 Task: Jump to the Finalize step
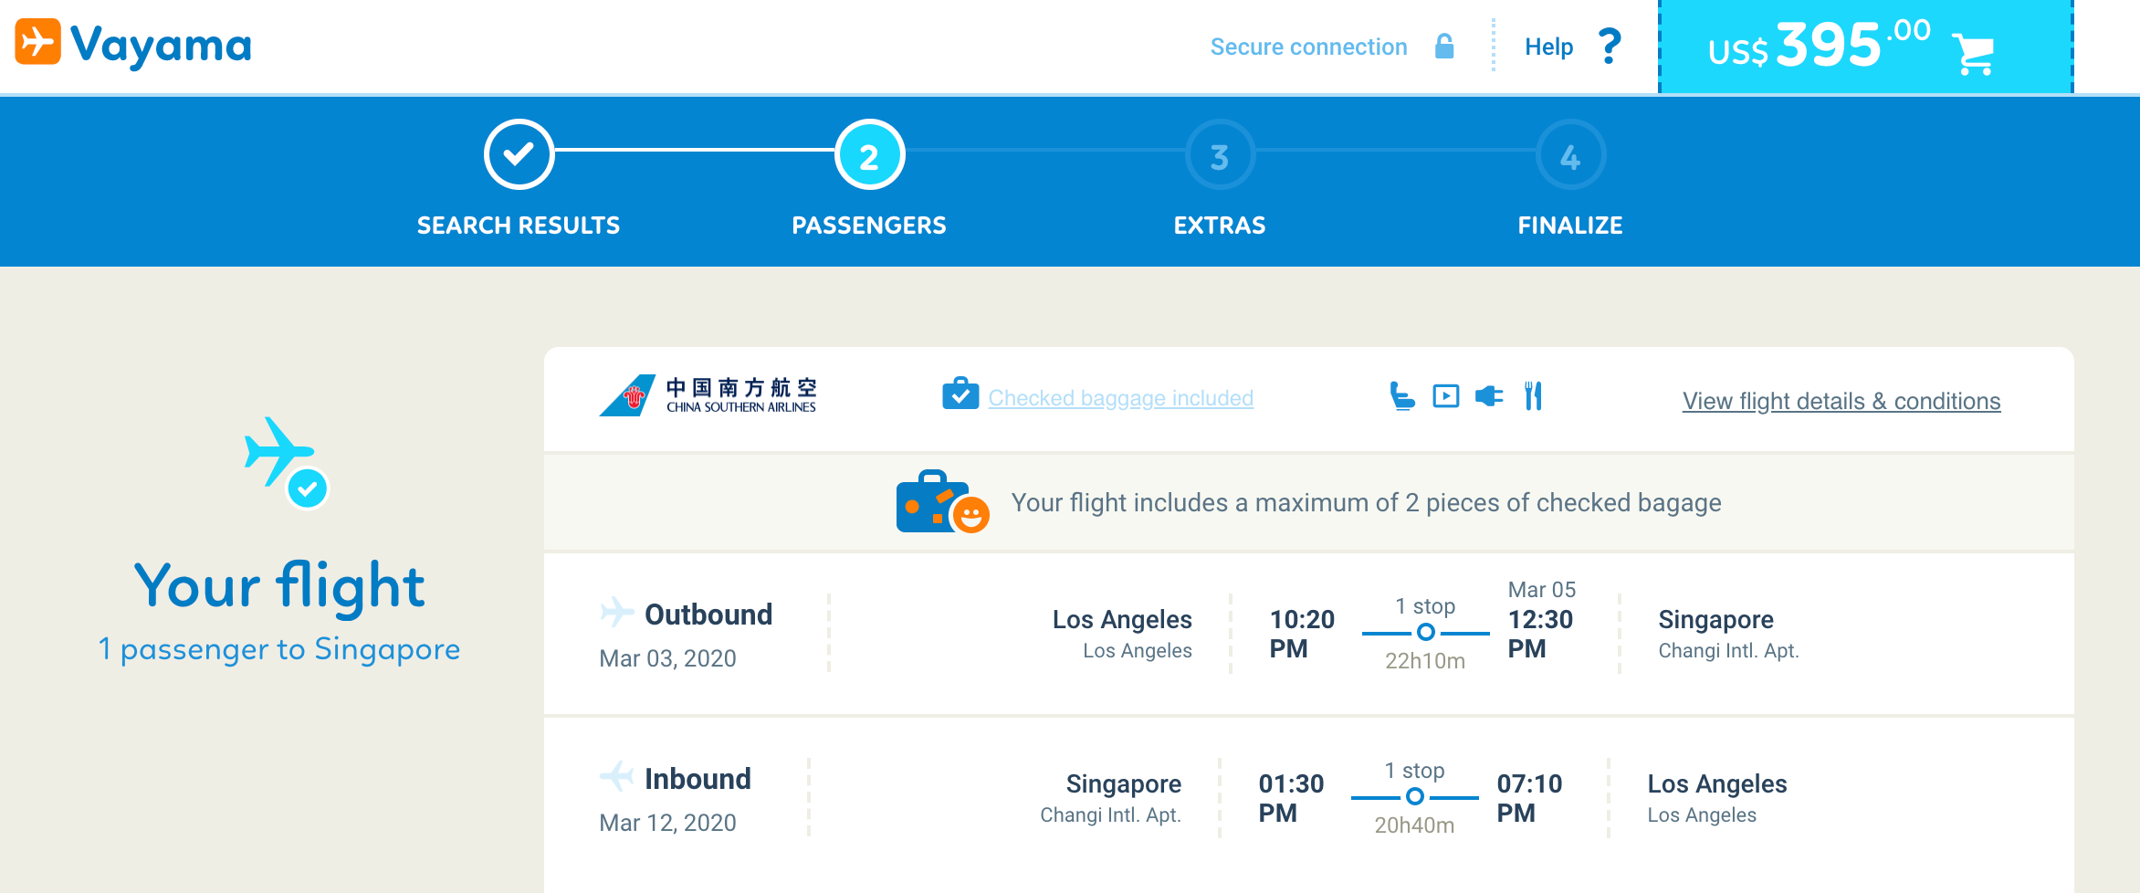1570,155
